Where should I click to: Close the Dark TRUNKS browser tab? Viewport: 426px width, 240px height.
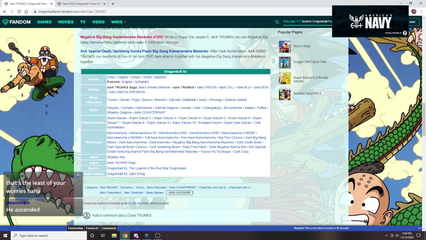click(x=51, y=4)
